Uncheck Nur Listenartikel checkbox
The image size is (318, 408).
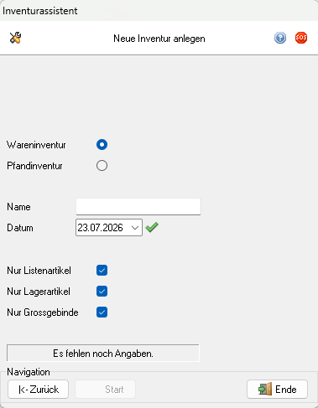pos(102,271)
